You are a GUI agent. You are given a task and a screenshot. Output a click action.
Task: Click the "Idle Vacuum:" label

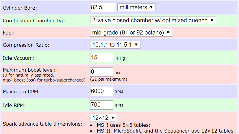tap(18, 58)
